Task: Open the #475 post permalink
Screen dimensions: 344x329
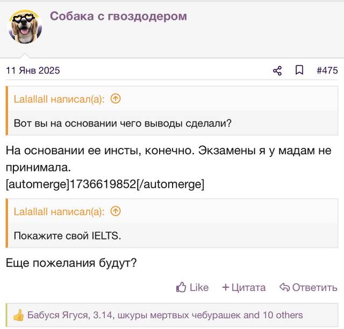Action: (x=327, y=70)
